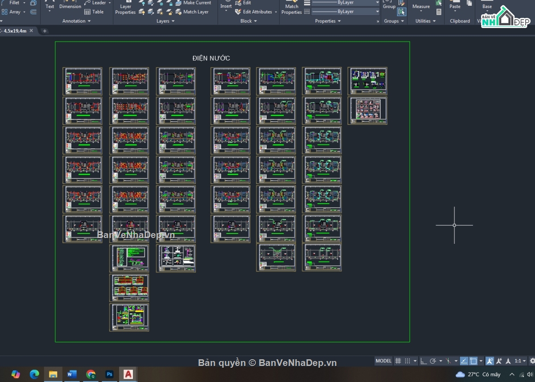Click the Measure utility tool
Image resolution: width=535 pixels, height=382 pixels.
click(421, 6)
